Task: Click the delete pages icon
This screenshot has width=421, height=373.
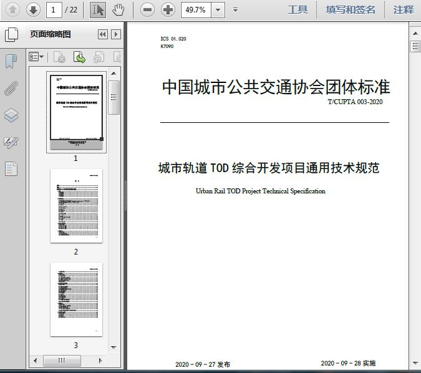Action: click(60, 57)
